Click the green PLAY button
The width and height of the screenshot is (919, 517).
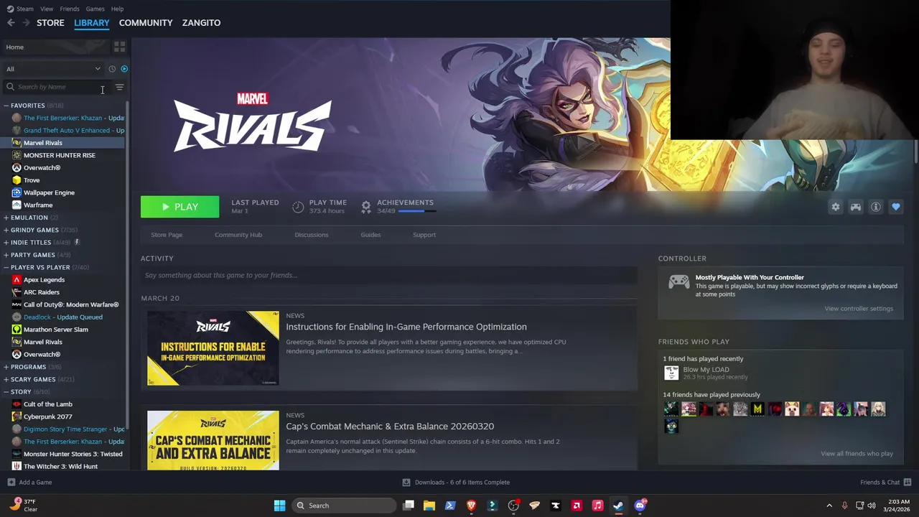(179, 207)
